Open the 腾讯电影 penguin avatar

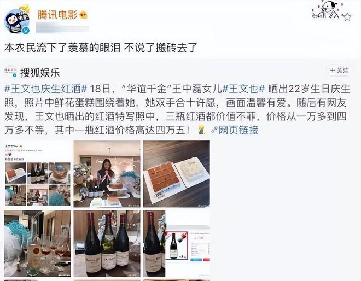pos(18,21)
